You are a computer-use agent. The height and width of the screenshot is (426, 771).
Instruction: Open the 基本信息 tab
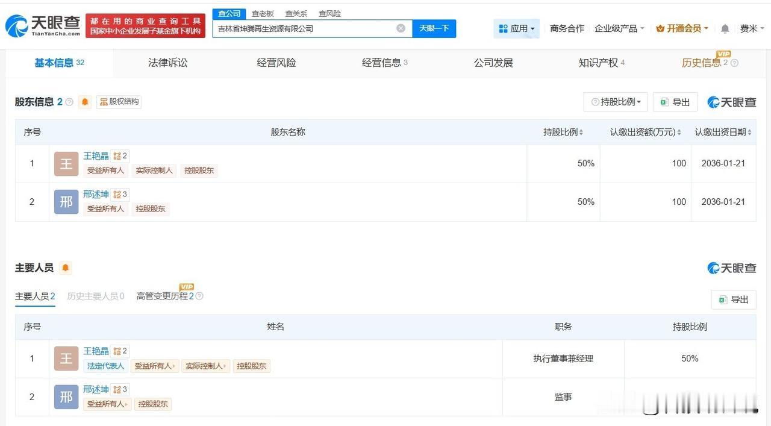(59, 63)
